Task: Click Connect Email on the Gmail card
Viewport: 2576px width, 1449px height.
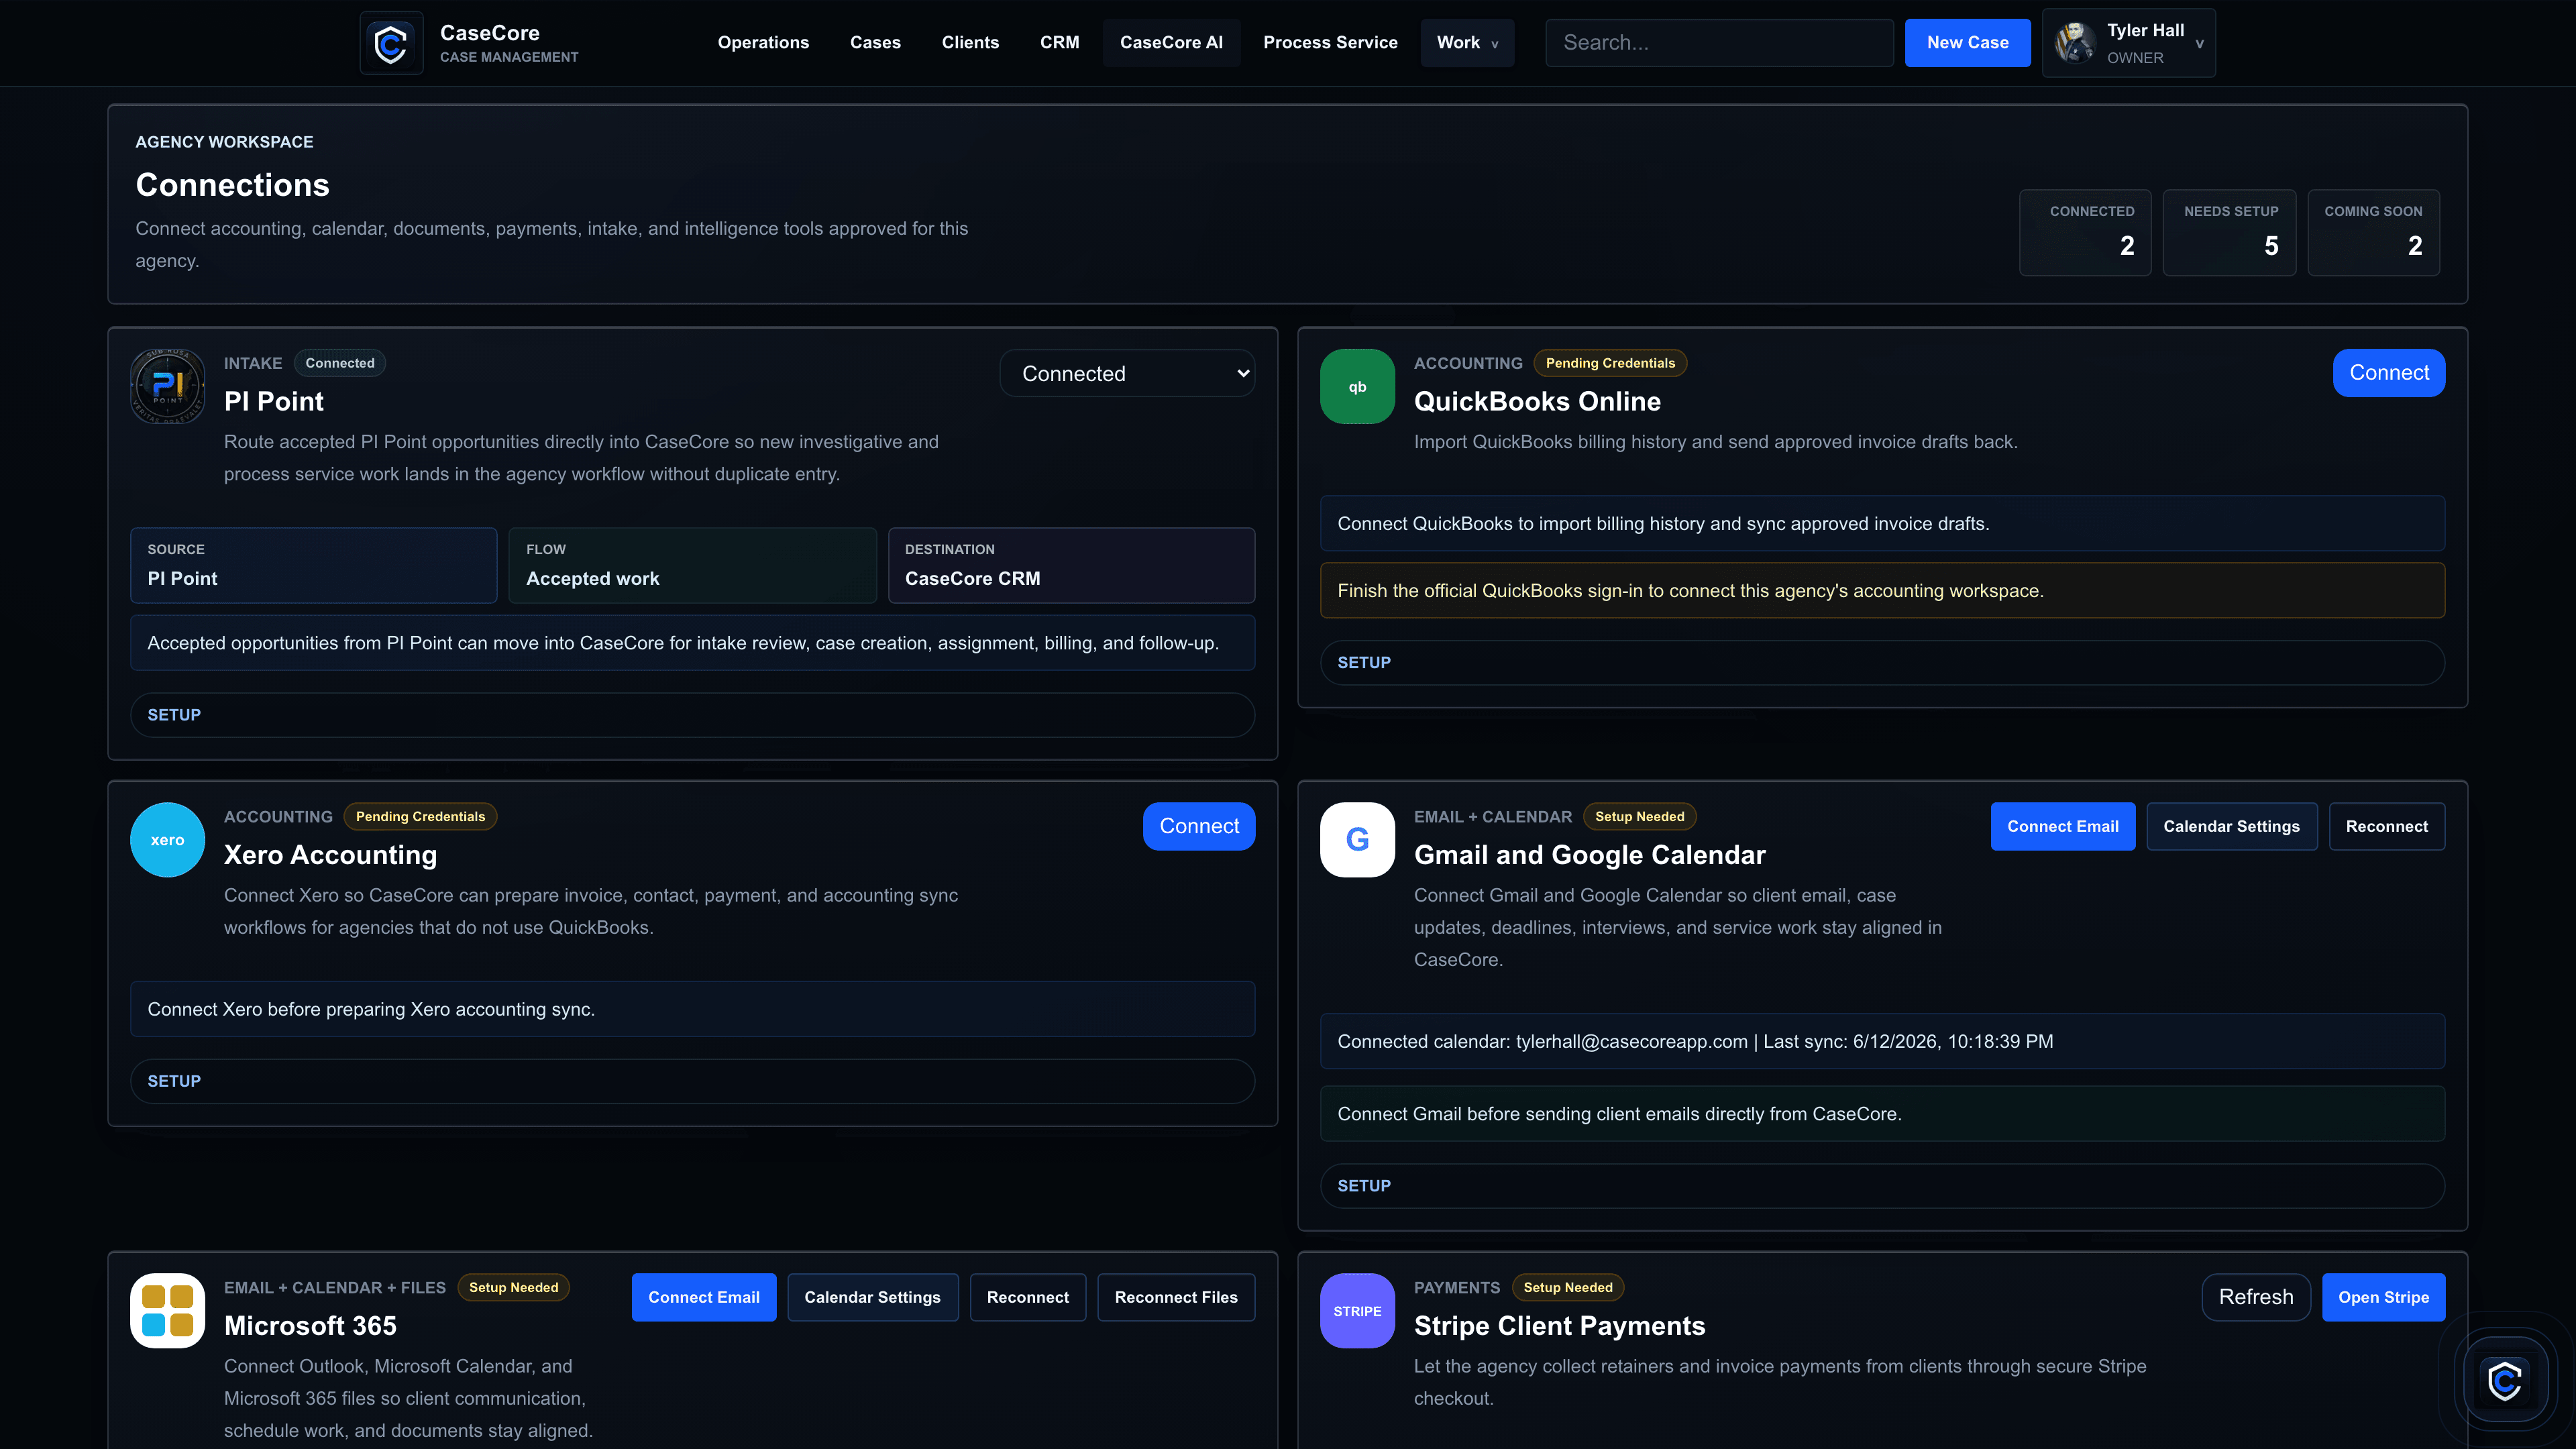Action: pyautogui.click(x=2062, y=826)
